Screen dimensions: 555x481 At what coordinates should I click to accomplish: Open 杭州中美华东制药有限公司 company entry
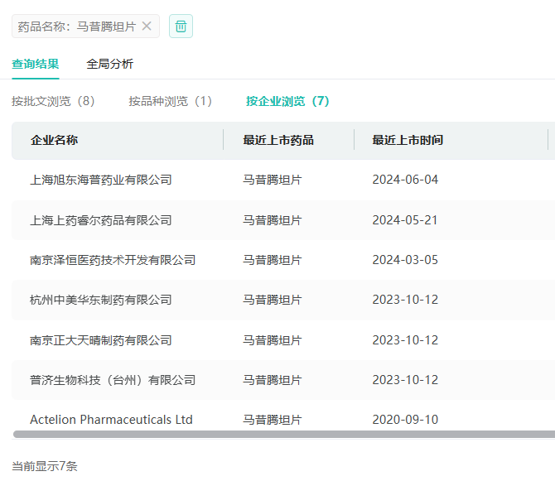(101, 300)
